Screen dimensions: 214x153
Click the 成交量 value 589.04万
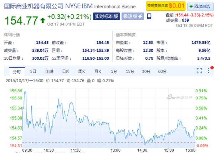40,50
